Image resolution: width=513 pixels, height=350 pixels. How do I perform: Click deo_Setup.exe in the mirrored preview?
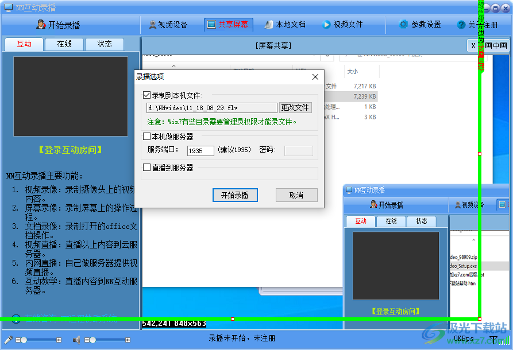coord(463,266)
